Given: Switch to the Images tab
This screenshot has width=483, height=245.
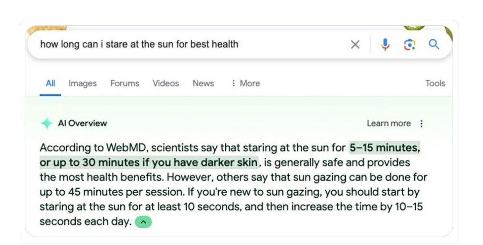Looking at the screenshot, I should (x=82, y=83).
